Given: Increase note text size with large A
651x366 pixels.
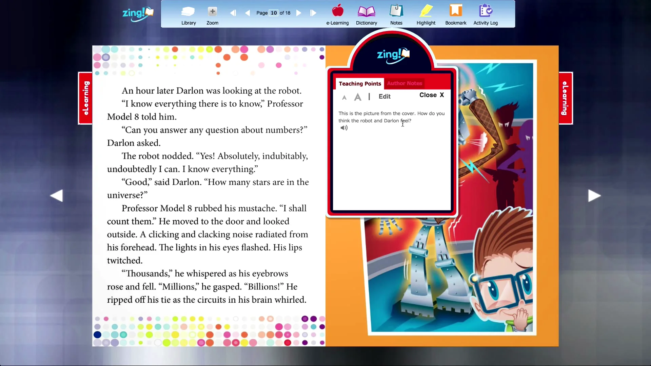Looking at the screenshot, I should tap(357, 97).
